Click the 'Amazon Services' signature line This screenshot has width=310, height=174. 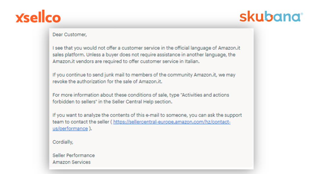tap(71, 162)
